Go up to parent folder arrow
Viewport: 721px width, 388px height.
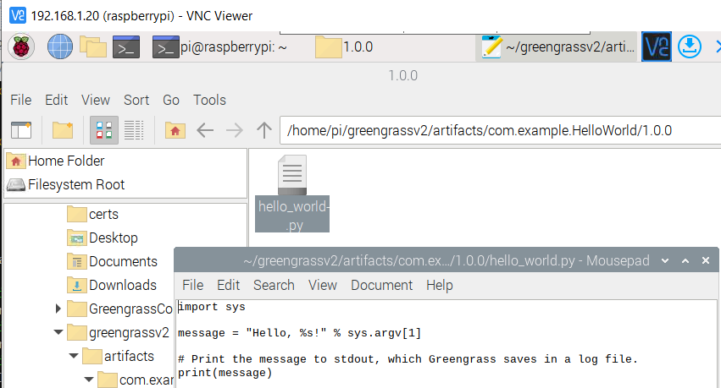[264, 130]
